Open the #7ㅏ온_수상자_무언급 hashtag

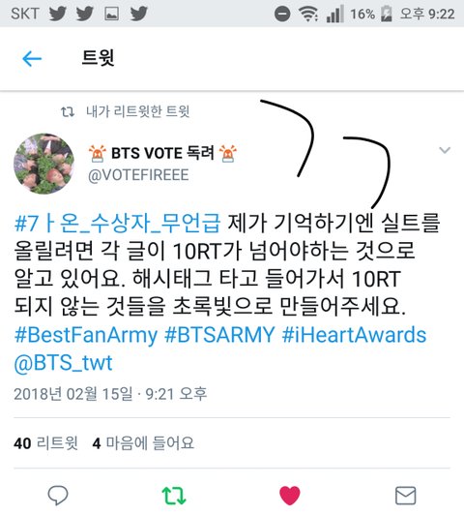[117, 224]
